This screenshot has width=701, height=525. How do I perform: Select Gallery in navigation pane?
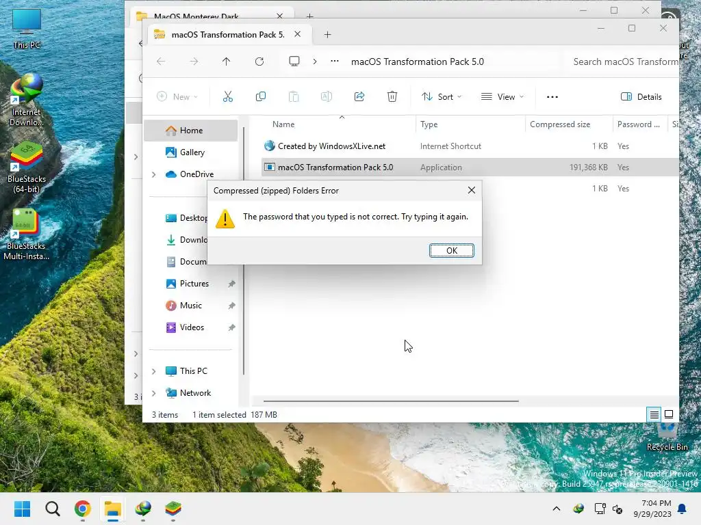[191, 152]
